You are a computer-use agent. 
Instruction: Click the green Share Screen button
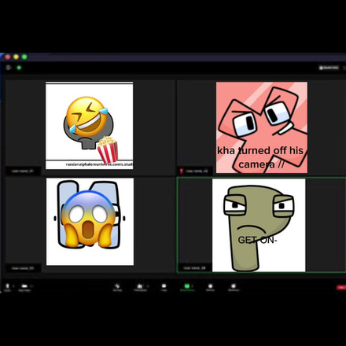pos(187,286)
